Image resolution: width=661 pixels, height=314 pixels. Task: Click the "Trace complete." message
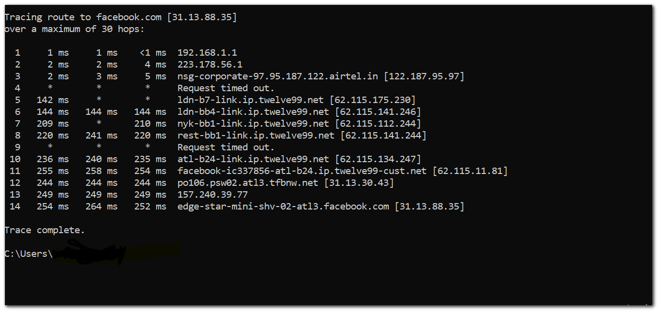44,230
